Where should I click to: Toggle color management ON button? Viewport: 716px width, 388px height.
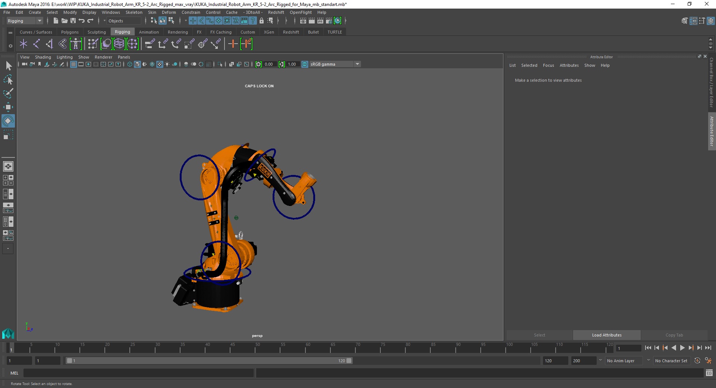point(305,64)
